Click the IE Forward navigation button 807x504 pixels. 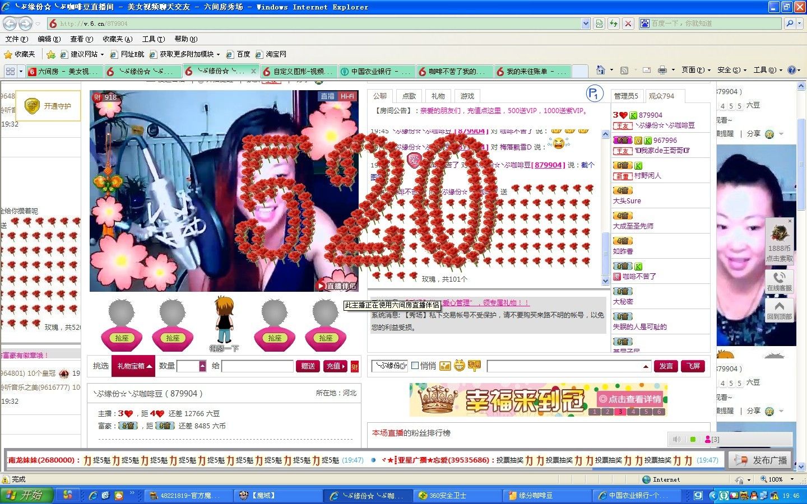pos(25,24)
